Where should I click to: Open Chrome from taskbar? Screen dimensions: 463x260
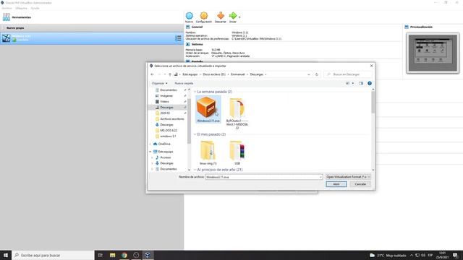click(124, 255)
